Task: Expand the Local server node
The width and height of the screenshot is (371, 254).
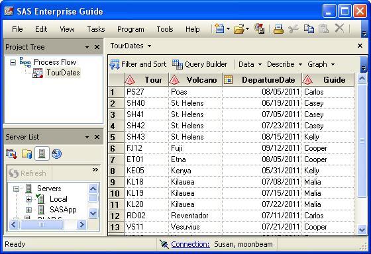Action: pos(28,199)
